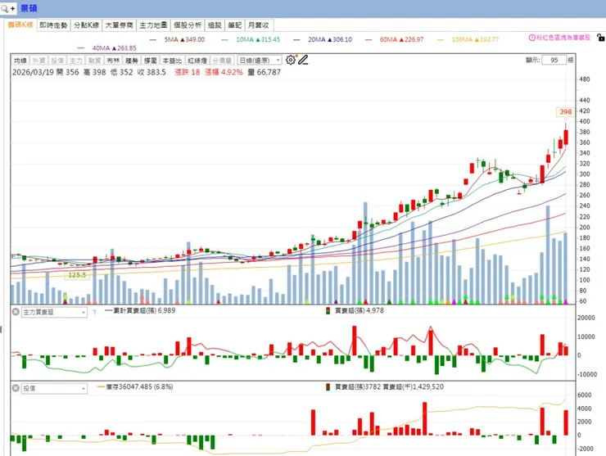Viewport: 606px width, 456px height.
Task: Close the 投信 indicator panel
Action: point(16,388)
